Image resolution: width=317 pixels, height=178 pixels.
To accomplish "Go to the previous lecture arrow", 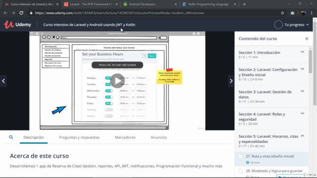I will (x=3, y=81).
